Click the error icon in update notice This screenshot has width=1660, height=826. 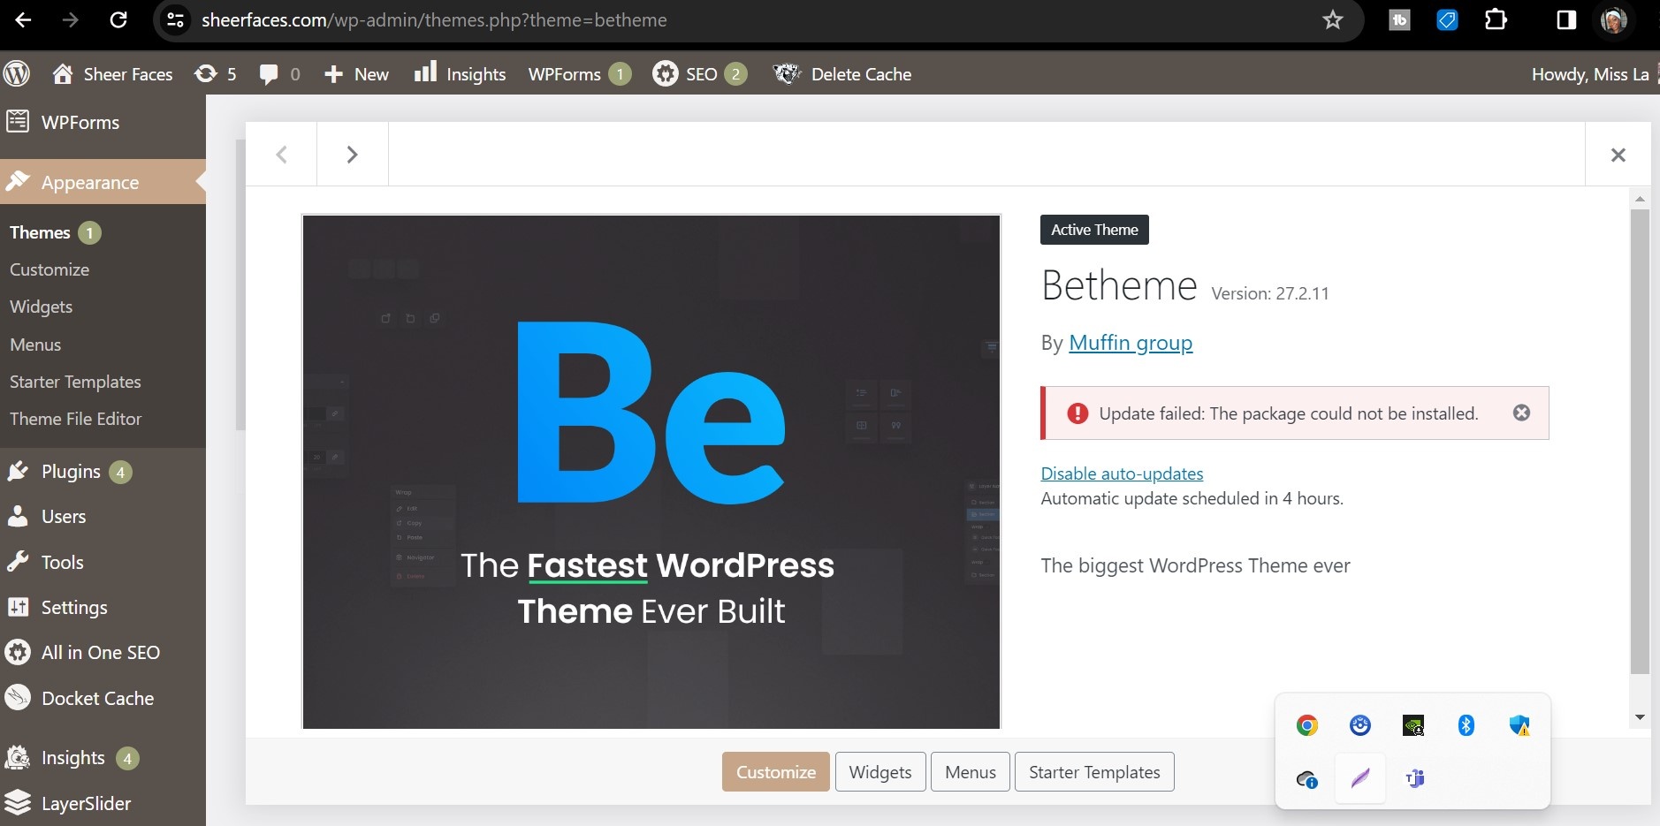coord(1077,413)
